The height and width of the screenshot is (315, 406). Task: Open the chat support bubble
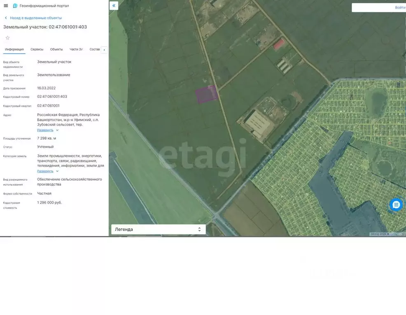coord(396,205)
